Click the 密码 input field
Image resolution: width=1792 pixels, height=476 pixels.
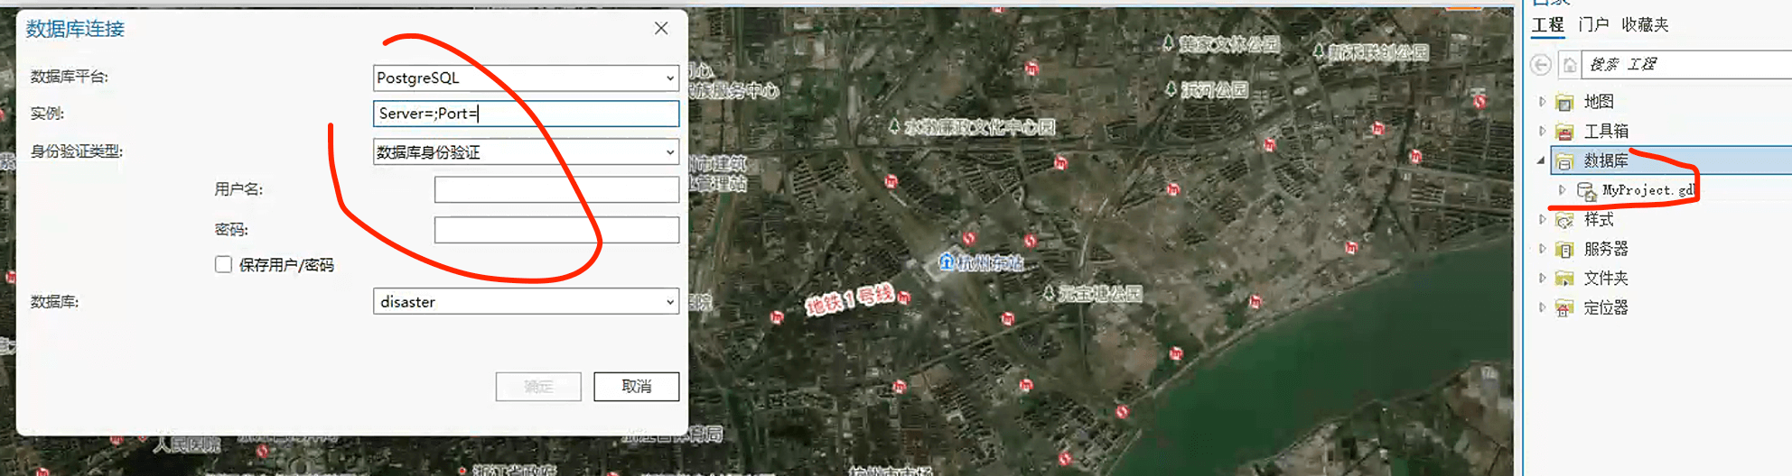556,230
